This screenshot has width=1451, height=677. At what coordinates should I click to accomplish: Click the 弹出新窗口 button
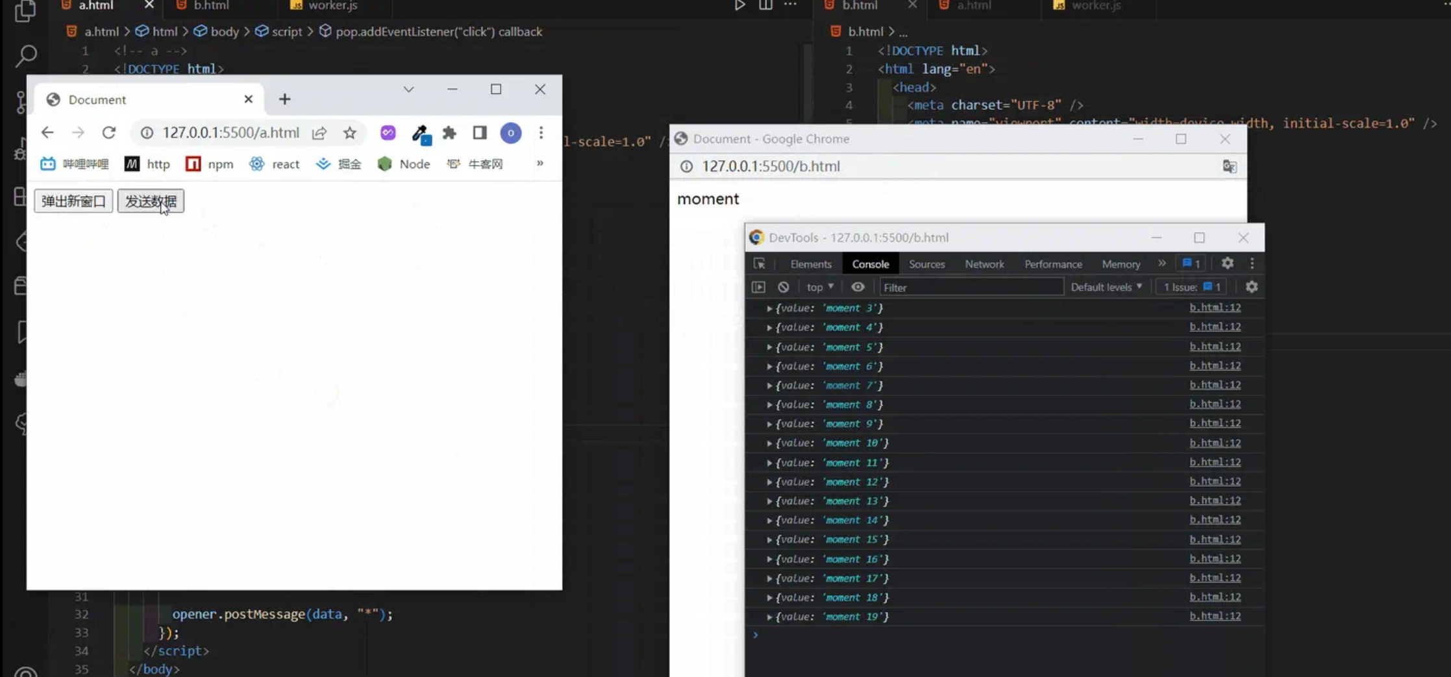(73, 201)
